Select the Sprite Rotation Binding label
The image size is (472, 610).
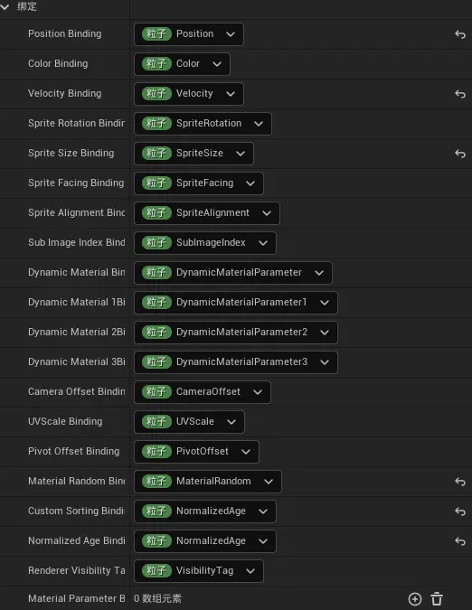point(76,123)
